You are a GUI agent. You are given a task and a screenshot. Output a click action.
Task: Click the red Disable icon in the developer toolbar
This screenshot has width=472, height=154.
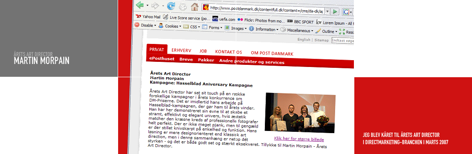coord(137,25)
